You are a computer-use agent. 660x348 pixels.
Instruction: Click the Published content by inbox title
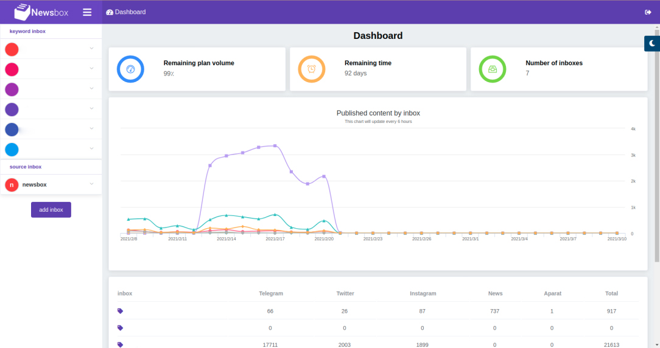coord(378,113)
